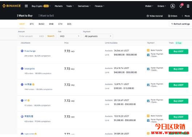Open the notifications bell icon
The width and height of the screenshot is (192, 137).
click(181, 6)
